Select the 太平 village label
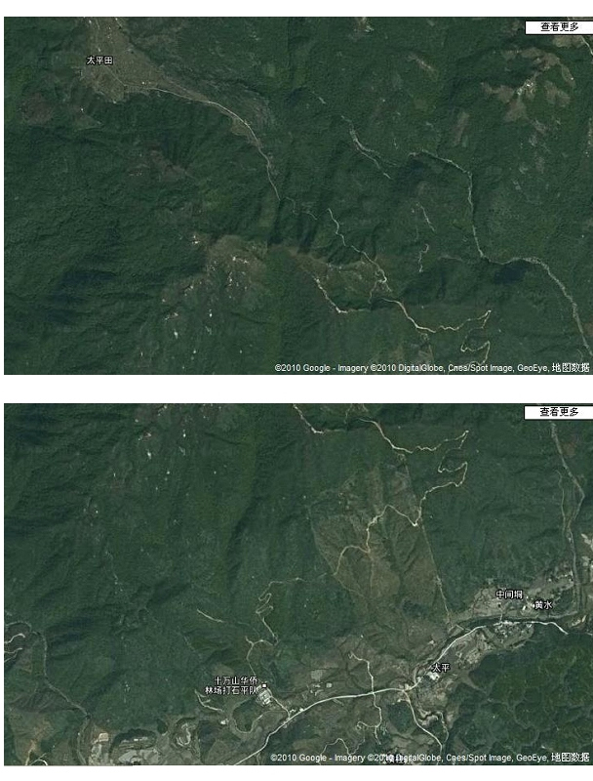Viewport: 593px width, 781px height. point(441,668)
